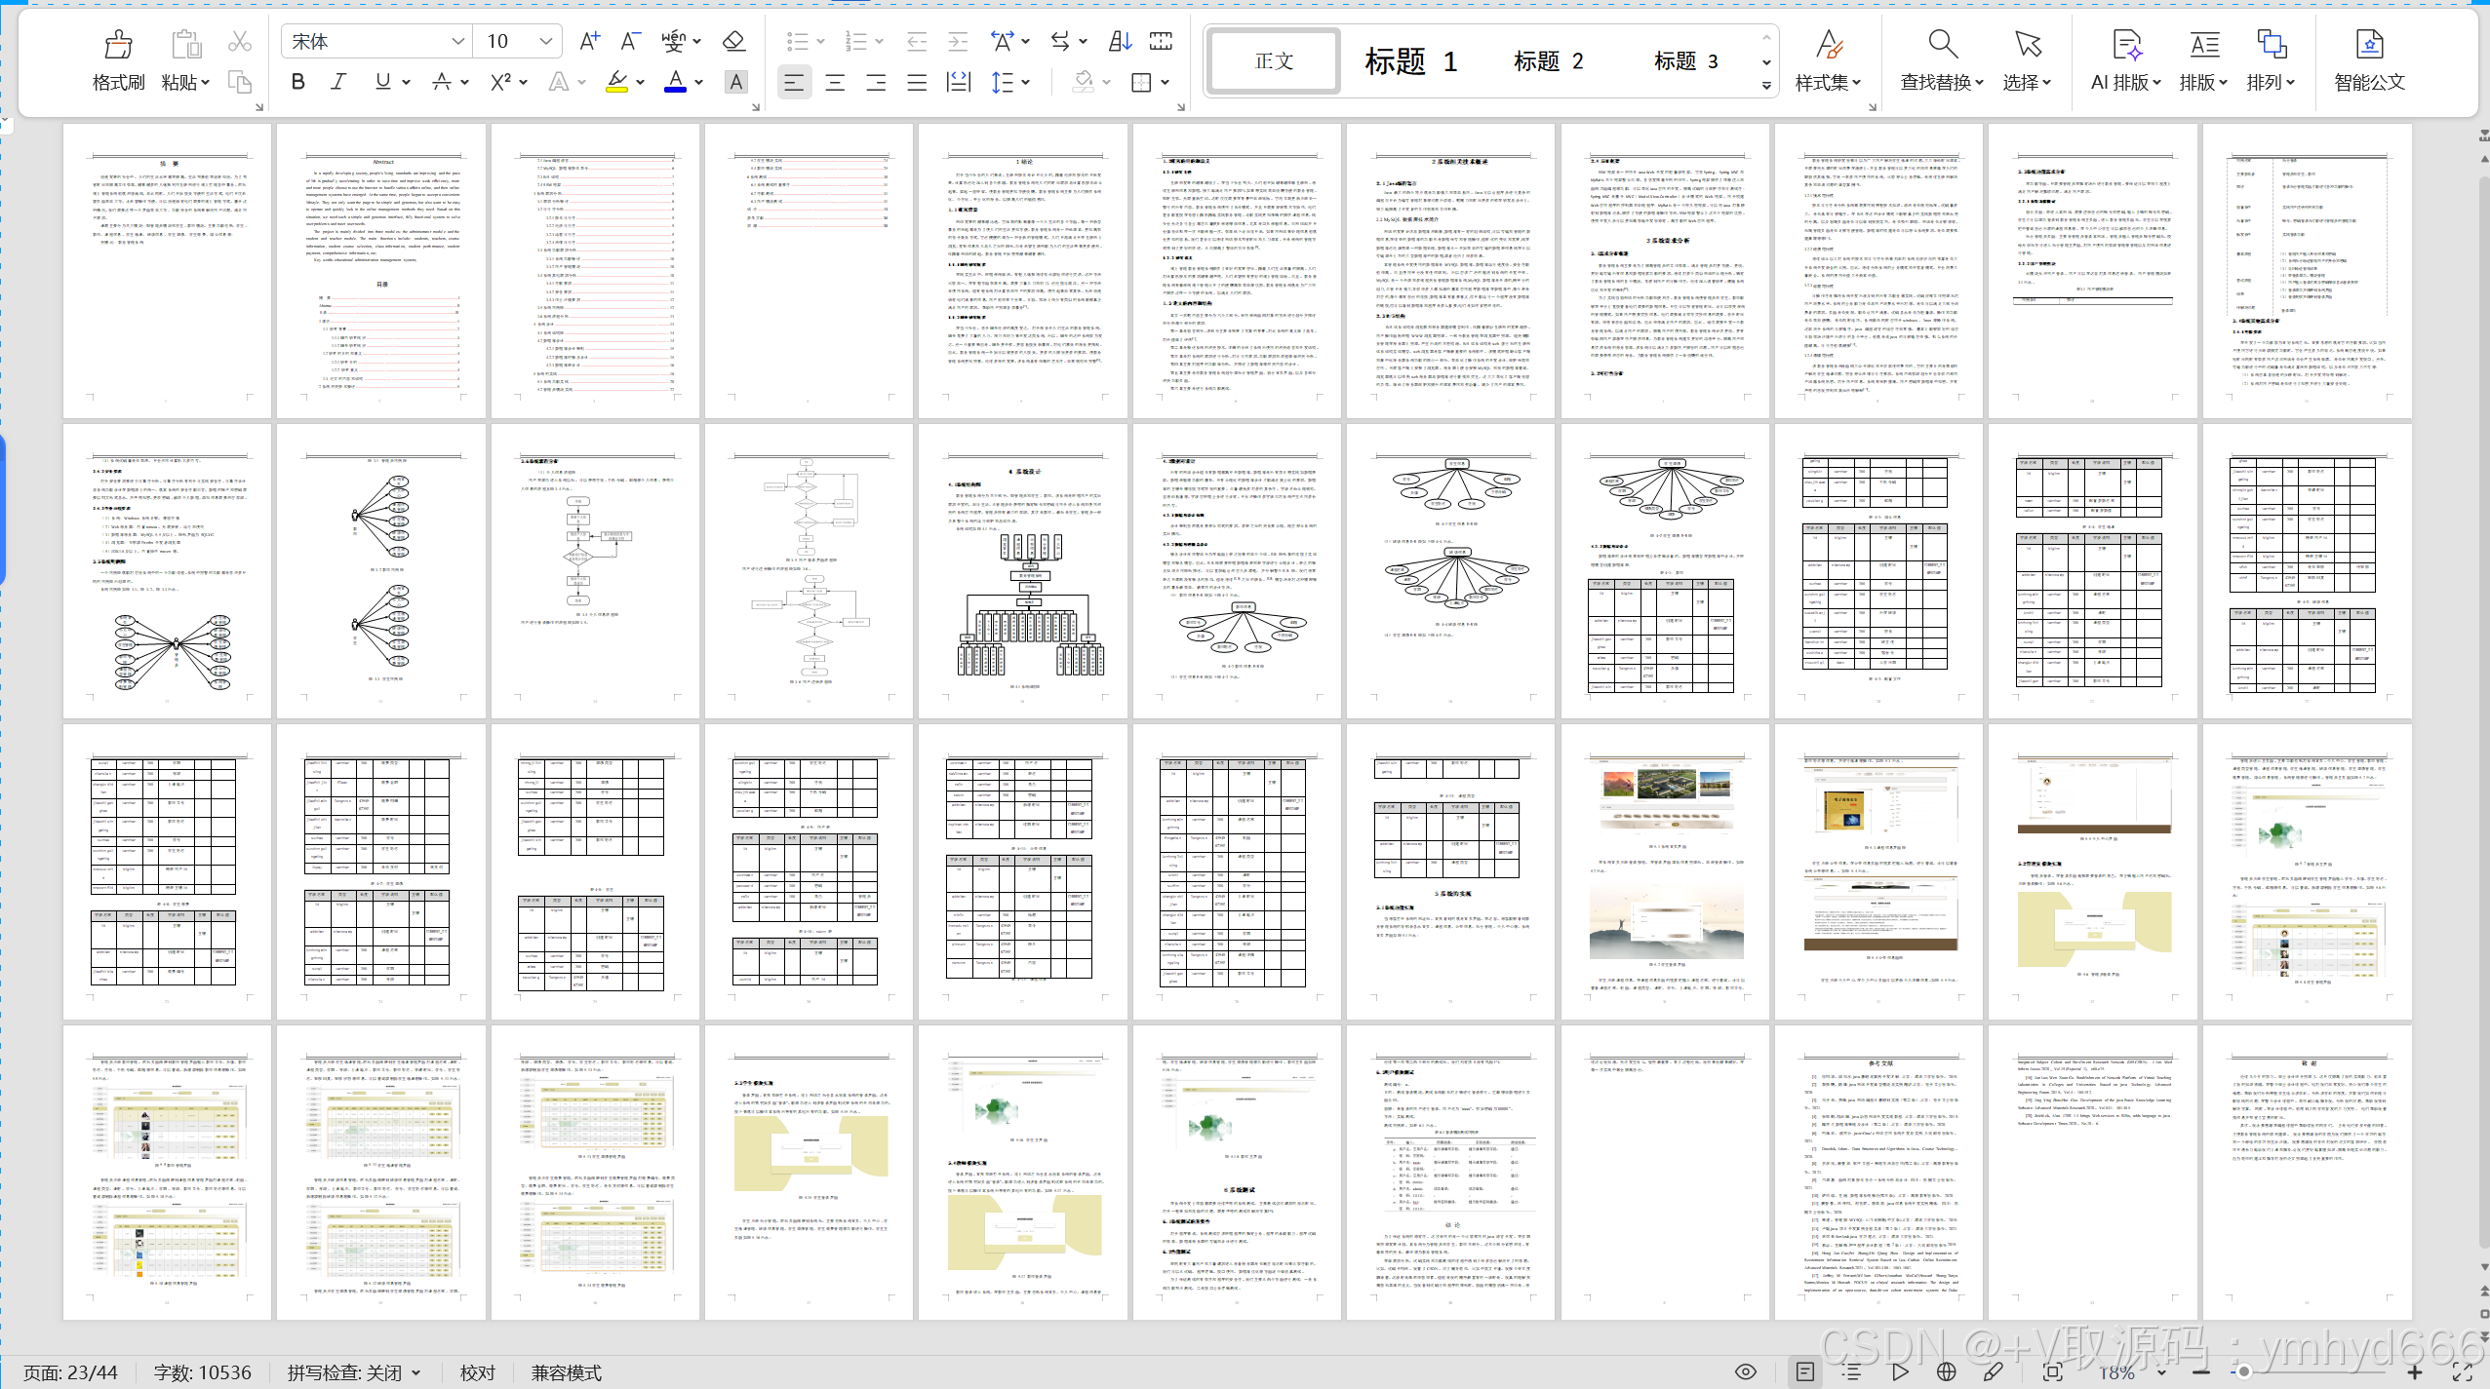Image resolution: width=2490 pixels, height=1389 pixels.
Task: Click the fullscreen icon in status bar
Action: (x=2462, y=1371)
